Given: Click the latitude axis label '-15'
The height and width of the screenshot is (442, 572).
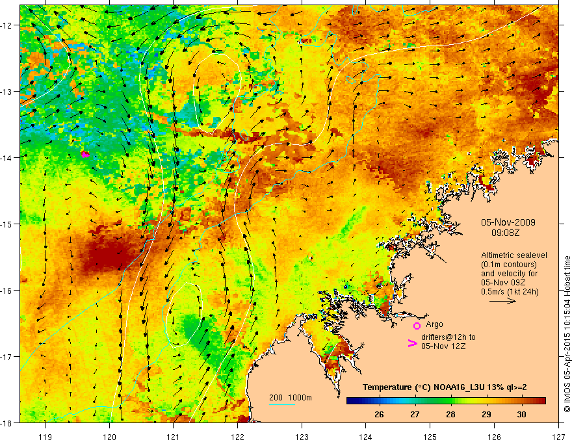Looking at the screenshot, I should pos(6,224).
